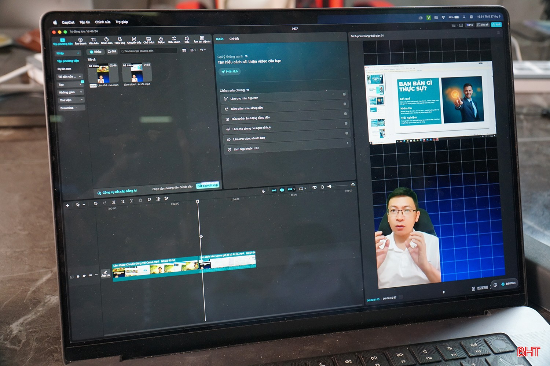Open the media sort dropdown
The width and height of the screenshot is (550, 366).
(193, 50)
